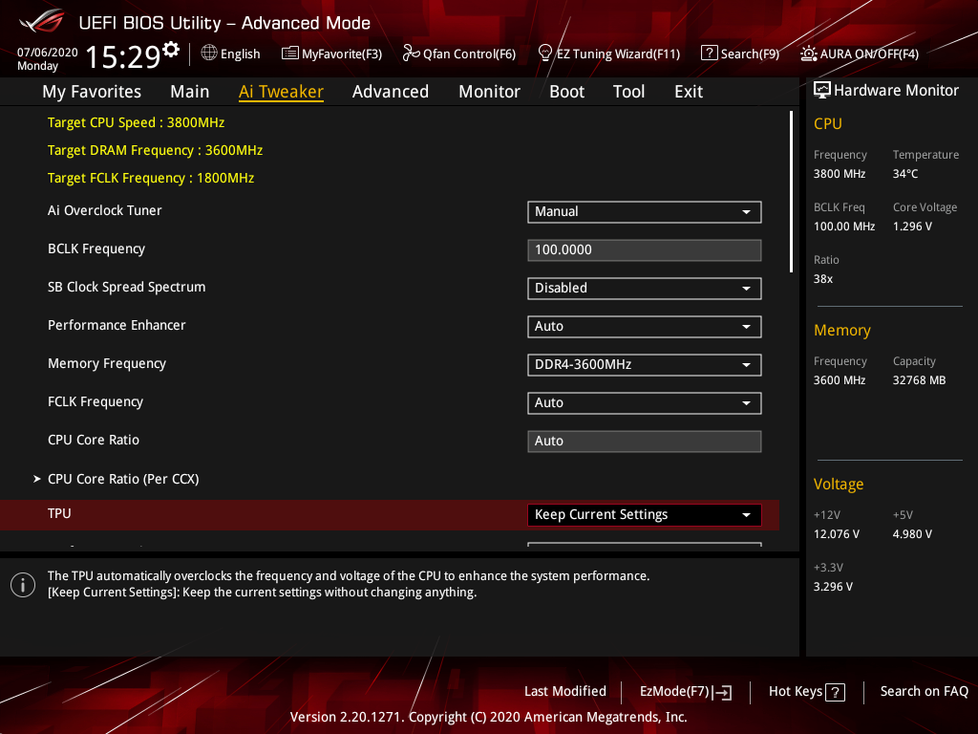Click the EzMode exit arrow icon
The width and height of the screenshot is (978, 734).
click(723, 692)
